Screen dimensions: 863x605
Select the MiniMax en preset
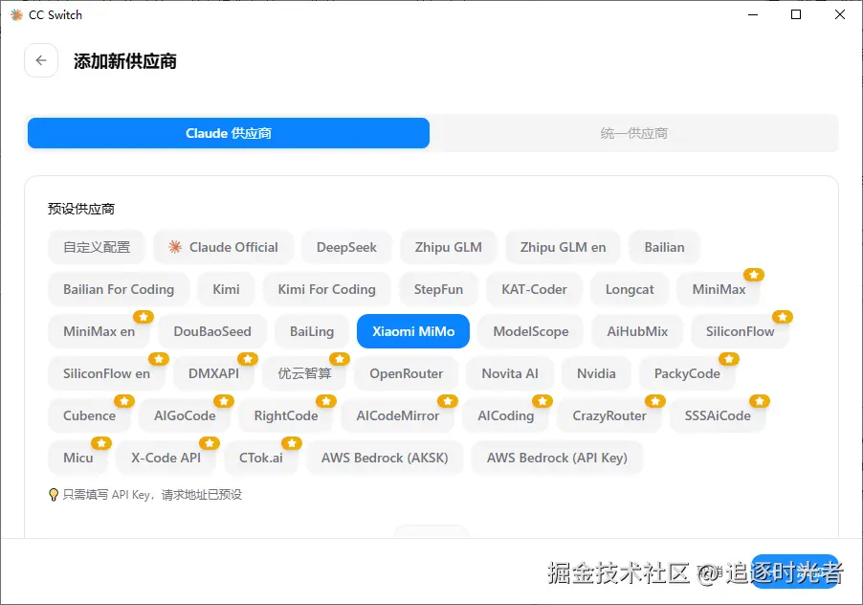tap(100, 331)
